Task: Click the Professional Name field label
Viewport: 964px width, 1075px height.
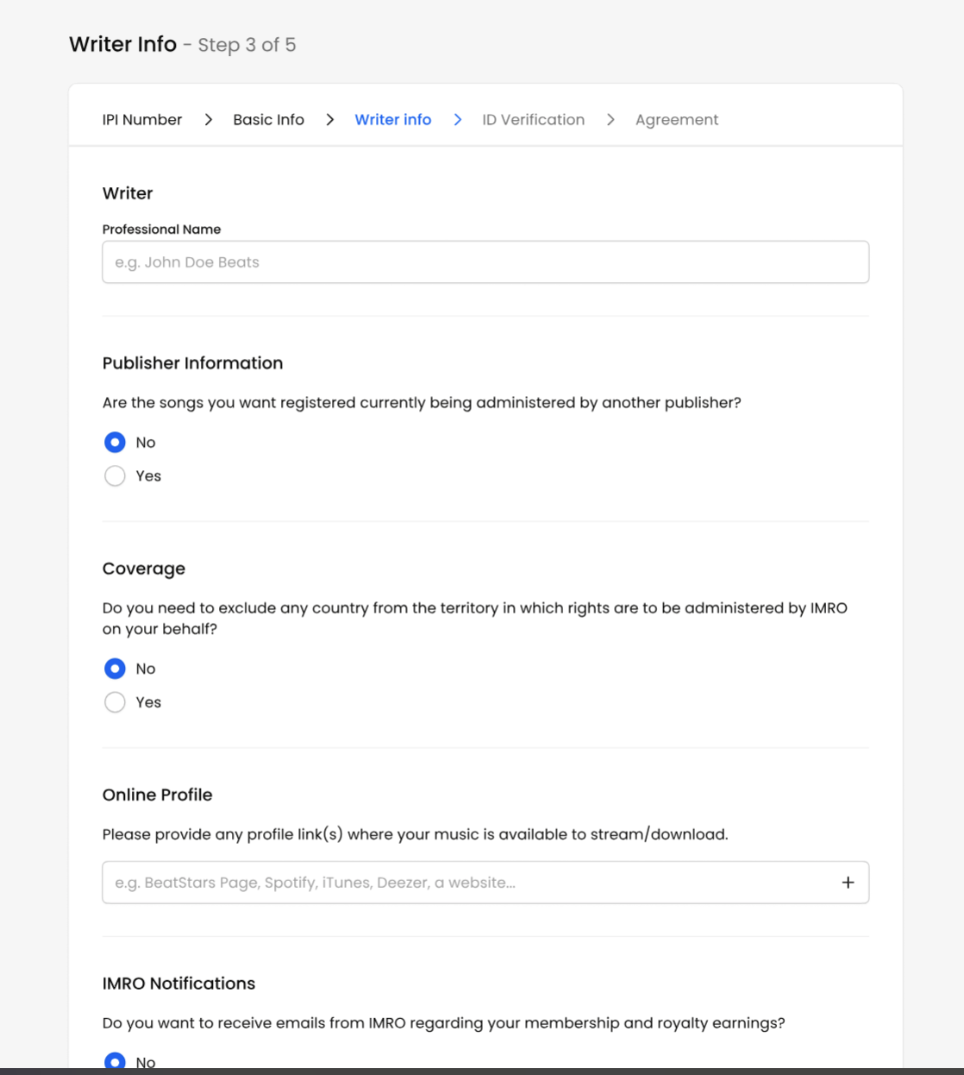Action: 161,229
